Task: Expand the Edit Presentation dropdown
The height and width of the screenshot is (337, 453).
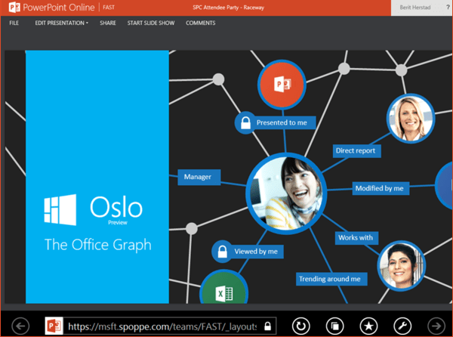Action: point(61,23)
